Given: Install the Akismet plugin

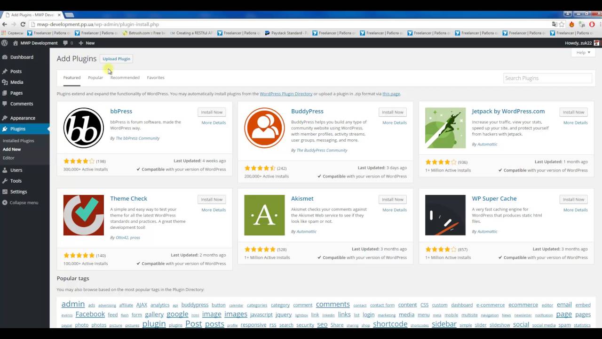Looking at the screenshot, I should point(393,199).
